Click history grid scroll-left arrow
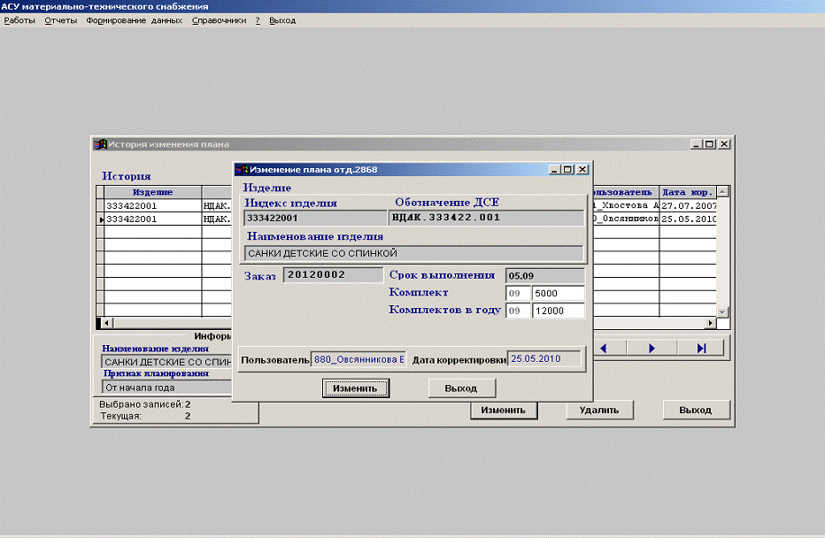825x538 pixels. (107, 323)
